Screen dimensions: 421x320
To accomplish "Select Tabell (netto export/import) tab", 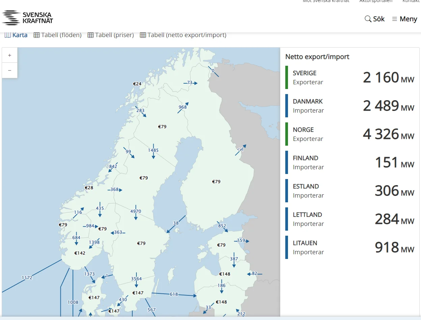I will click(x=183, y=35).
